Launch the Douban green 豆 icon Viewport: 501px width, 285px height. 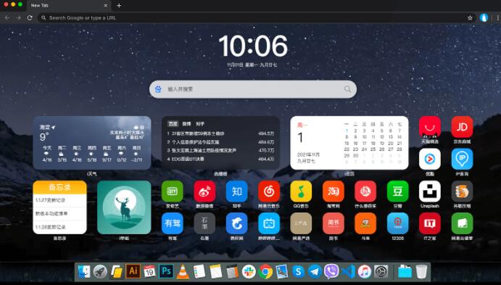point(398,191)
